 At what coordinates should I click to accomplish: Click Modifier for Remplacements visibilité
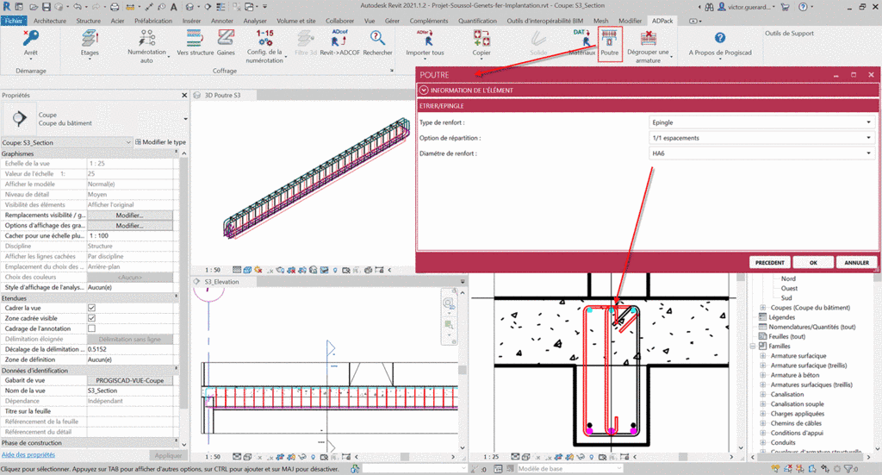(129, 215)
